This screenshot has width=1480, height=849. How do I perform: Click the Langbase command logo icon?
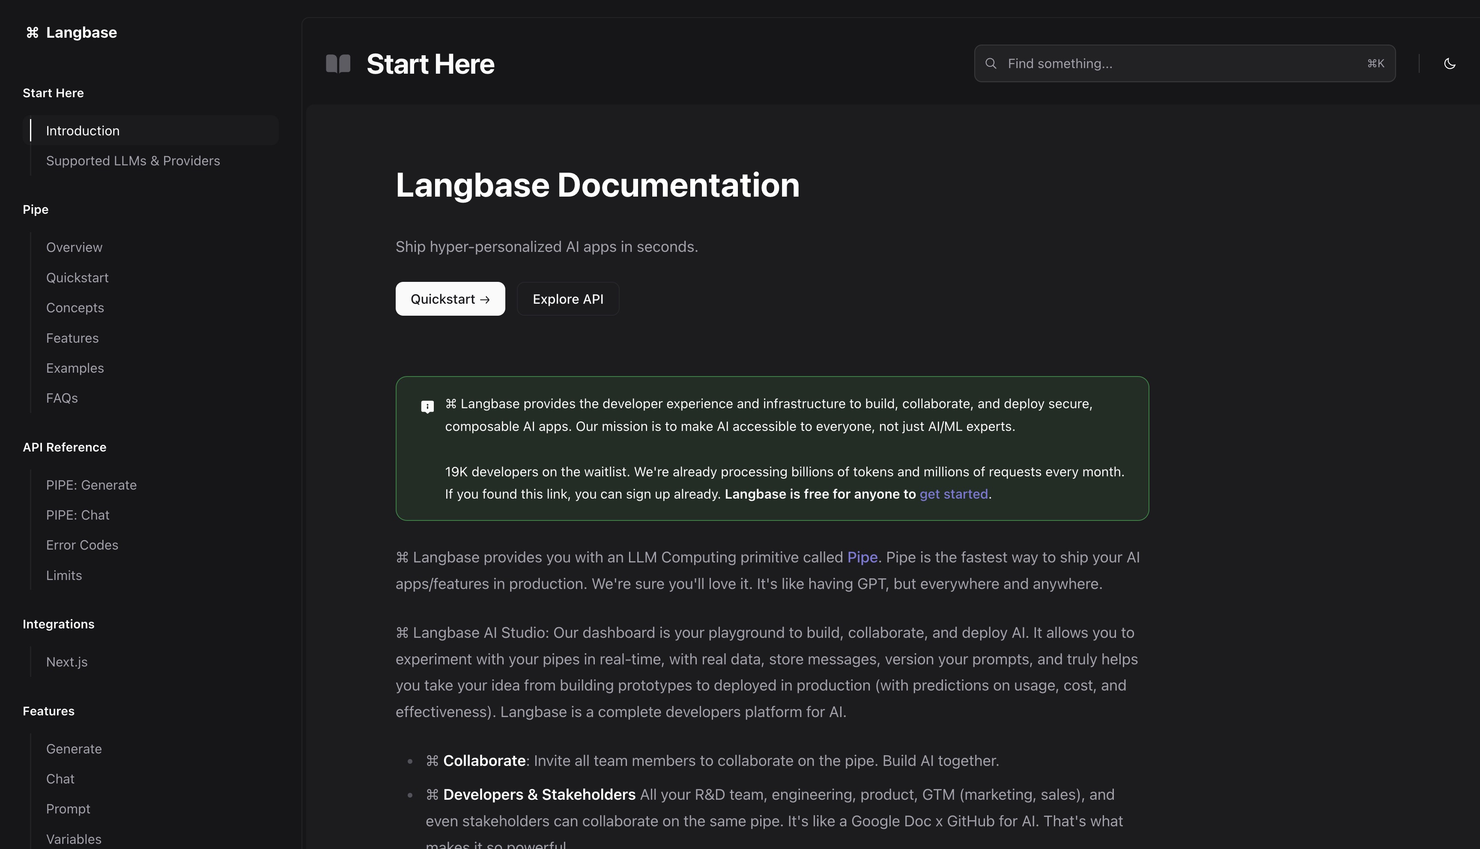click(x=32, y=33)
